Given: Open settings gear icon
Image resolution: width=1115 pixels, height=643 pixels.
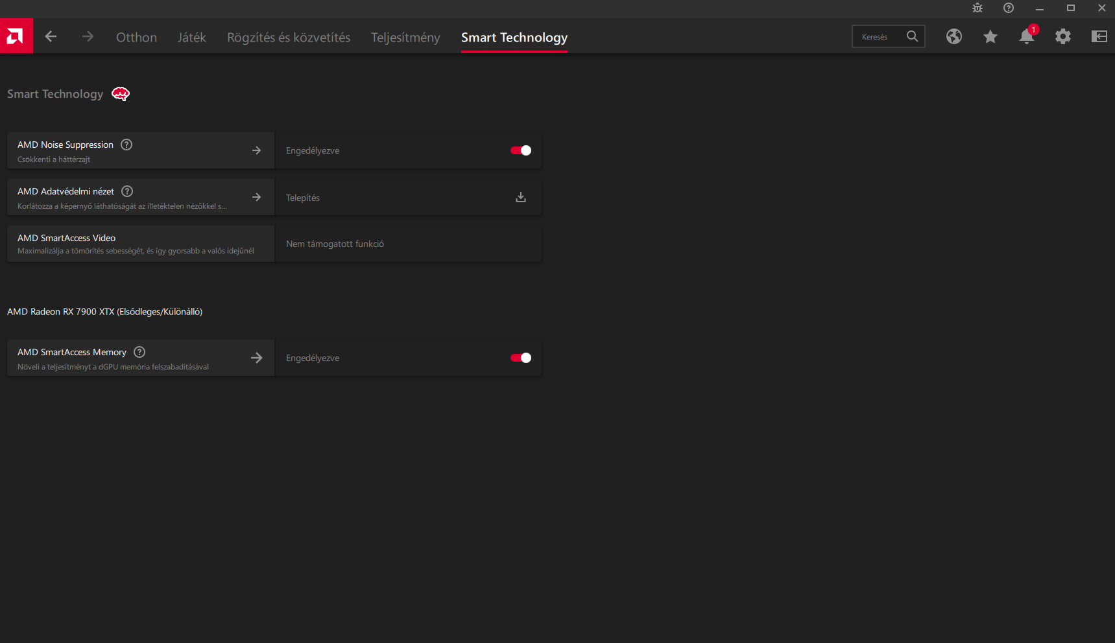Looking at the screenshot, I should coord(1062,37).
